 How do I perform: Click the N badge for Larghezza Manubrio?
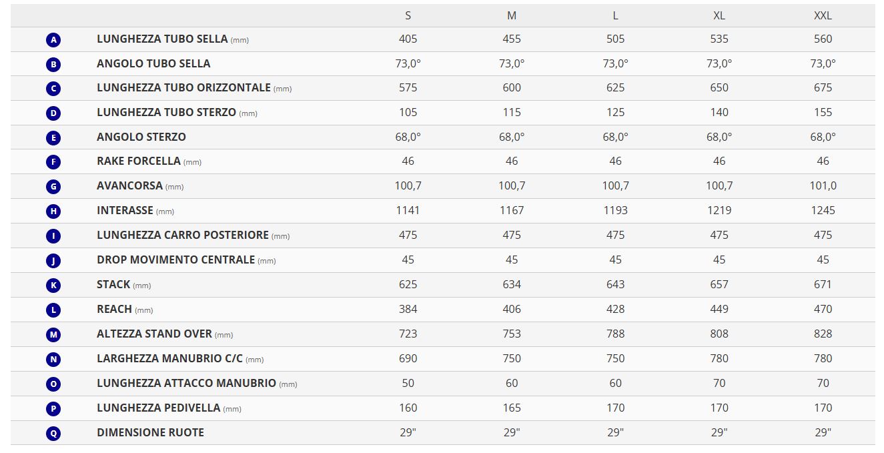(x=54, y=360)
